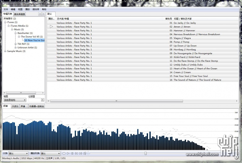This screenshot has height=163, width=242.
Task: Collapse the Basshunter (1) node
Action: pyautogui.click(x=16, y=33)
